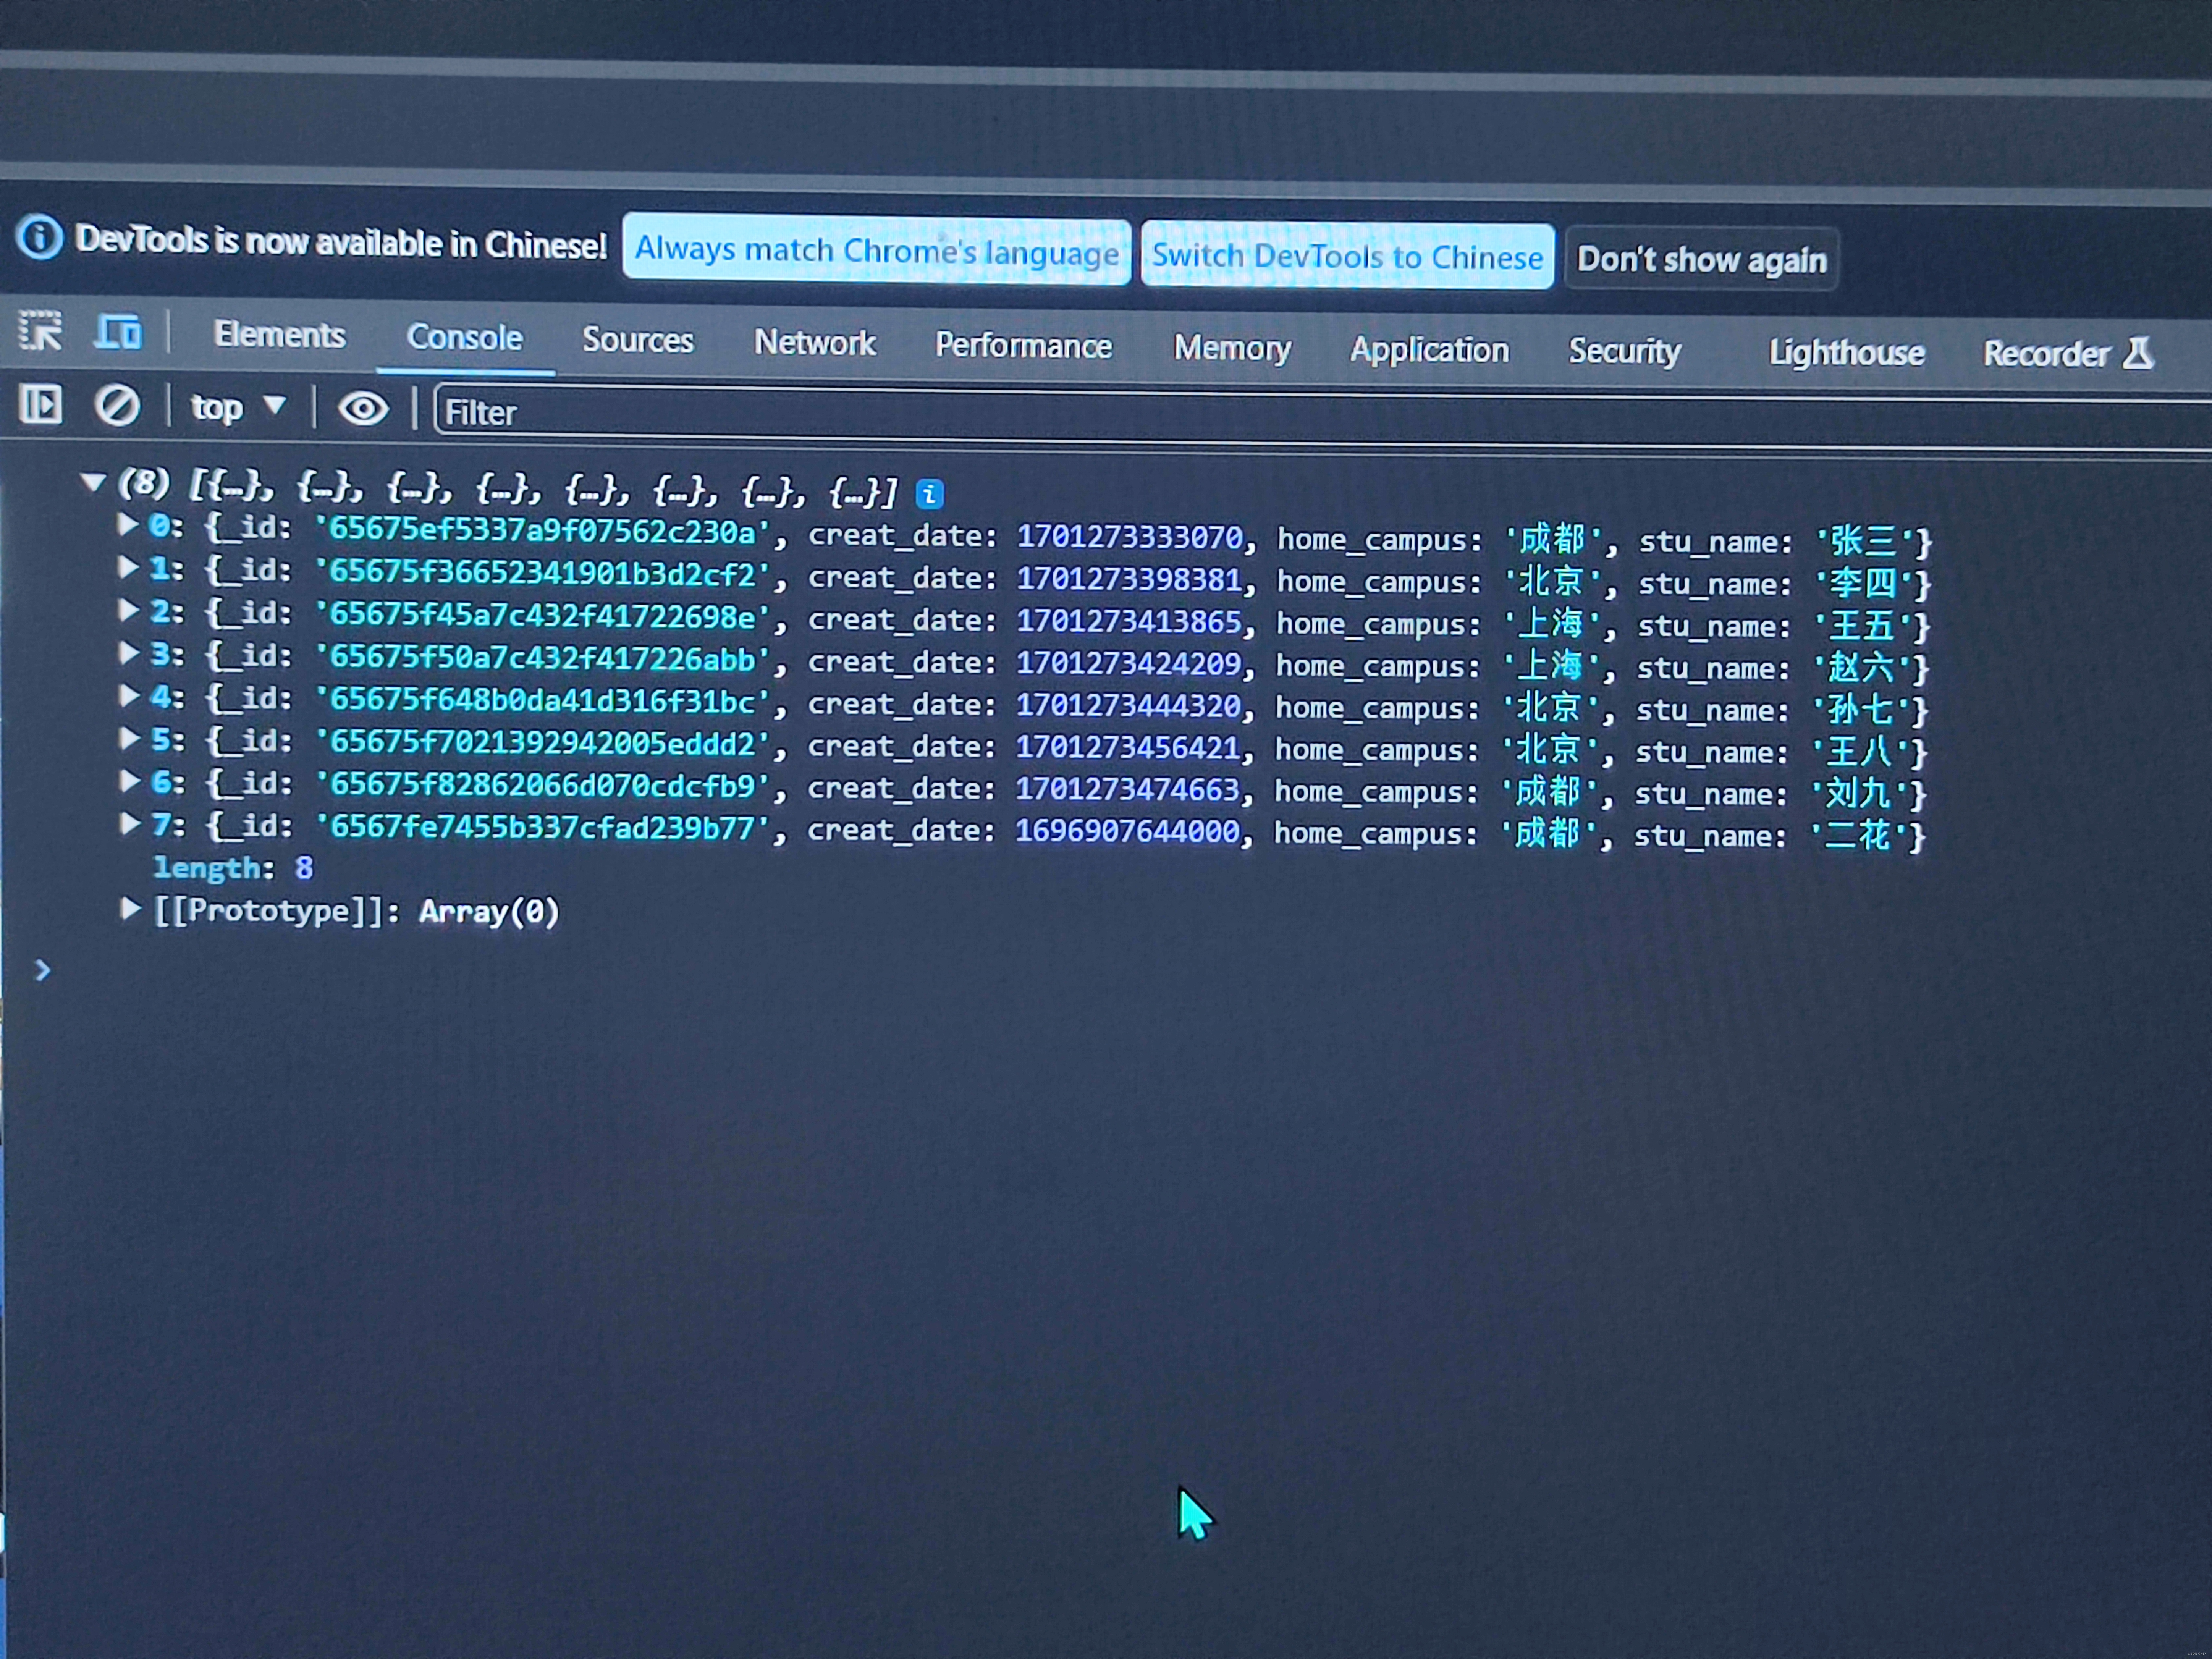Click Always match Chrome's language button

[876, 251]
